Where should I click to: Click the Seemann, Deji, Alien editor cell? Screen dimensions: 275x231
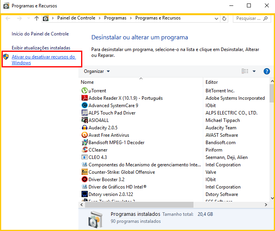(226, 157)
